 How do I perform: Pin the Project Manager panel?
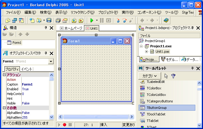[x=192, y=28]
